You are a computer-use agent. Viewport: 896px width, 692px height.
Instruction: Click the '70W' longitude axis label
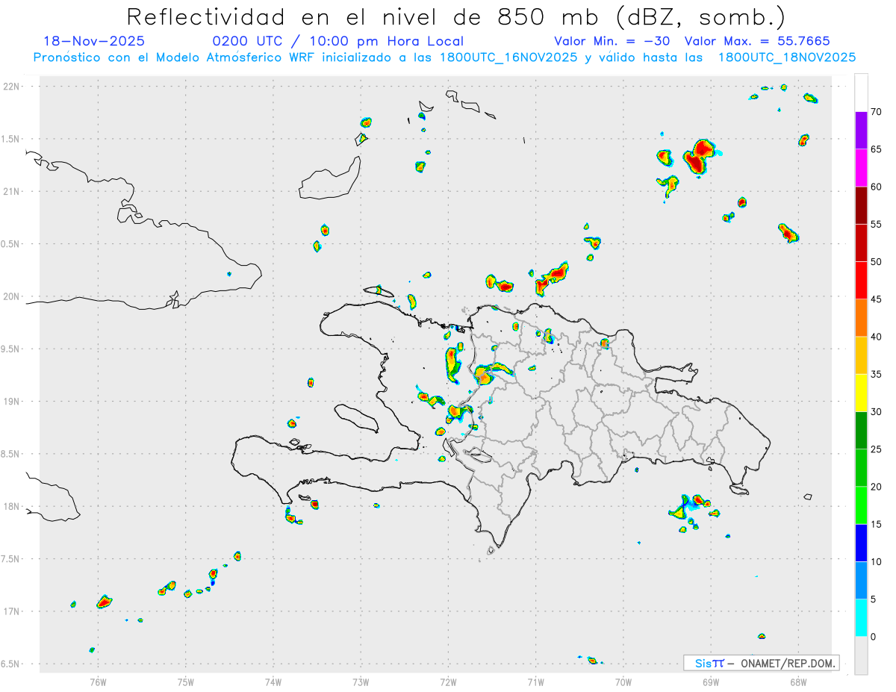point(623,682)
